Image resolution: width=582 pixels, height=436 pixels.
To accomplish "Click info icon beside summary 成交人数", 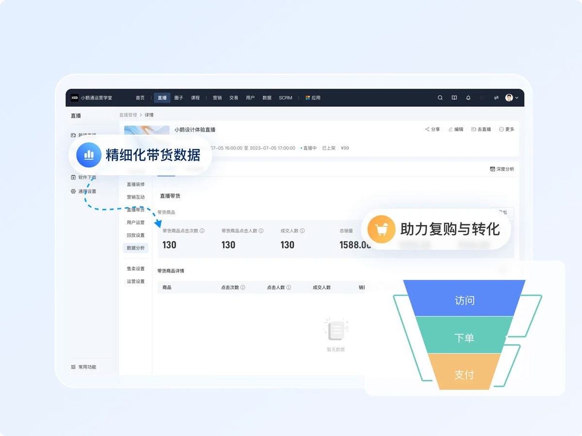I will (303, 231).
